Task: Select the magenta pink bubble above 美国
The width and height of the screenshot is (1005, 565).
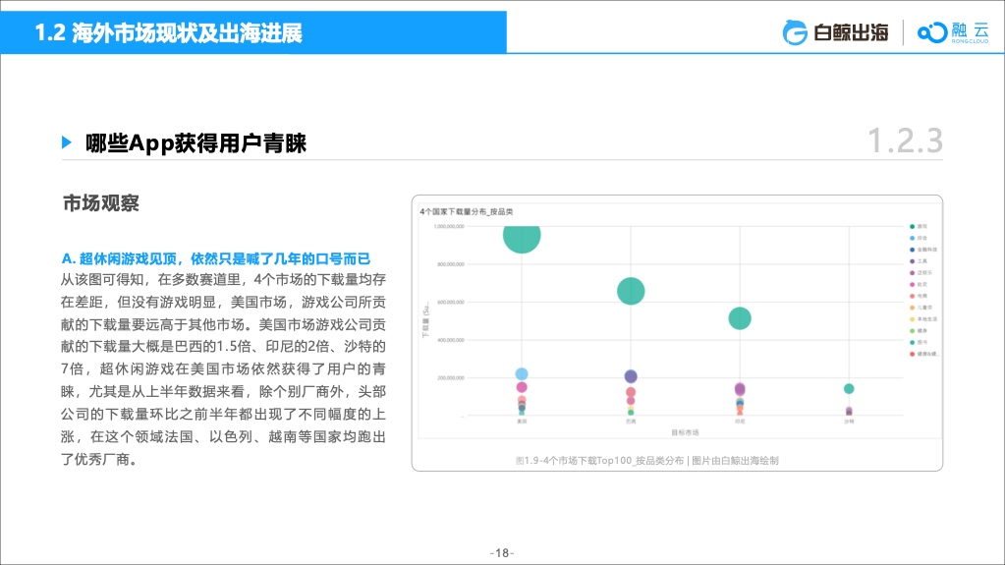Action: [x=522, y=387]
